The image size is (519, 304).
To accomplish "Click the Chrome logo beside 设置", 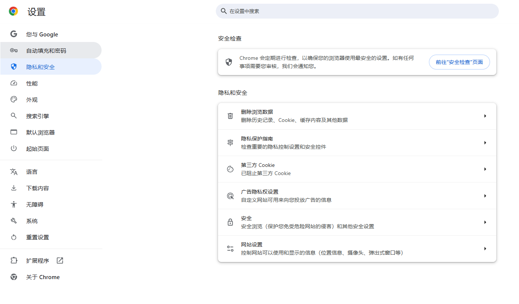I will click(13, 12).
